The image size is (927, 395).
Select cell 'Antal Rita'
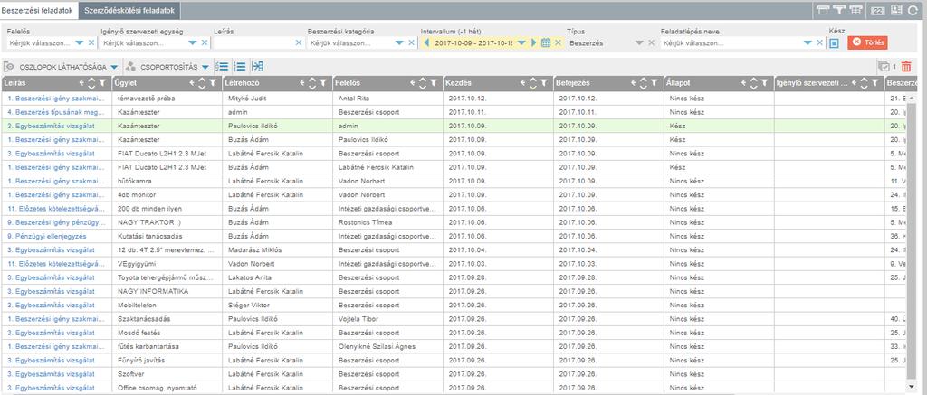tap(354, 99)
